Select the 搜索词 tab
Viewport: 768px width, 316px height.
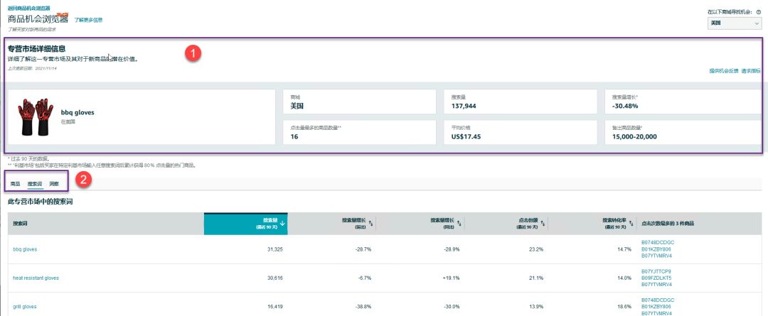click(x=35, y=184)
